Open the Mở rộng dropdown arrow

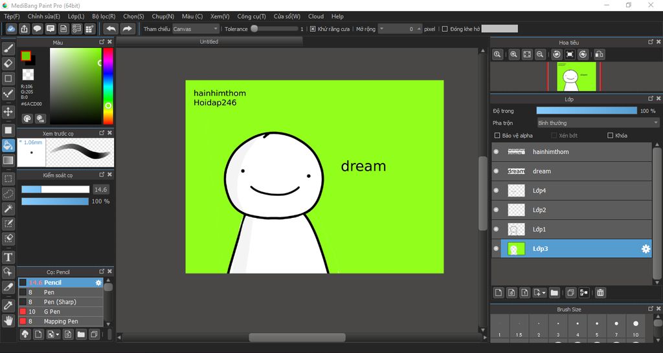click(x=381, y=28)
